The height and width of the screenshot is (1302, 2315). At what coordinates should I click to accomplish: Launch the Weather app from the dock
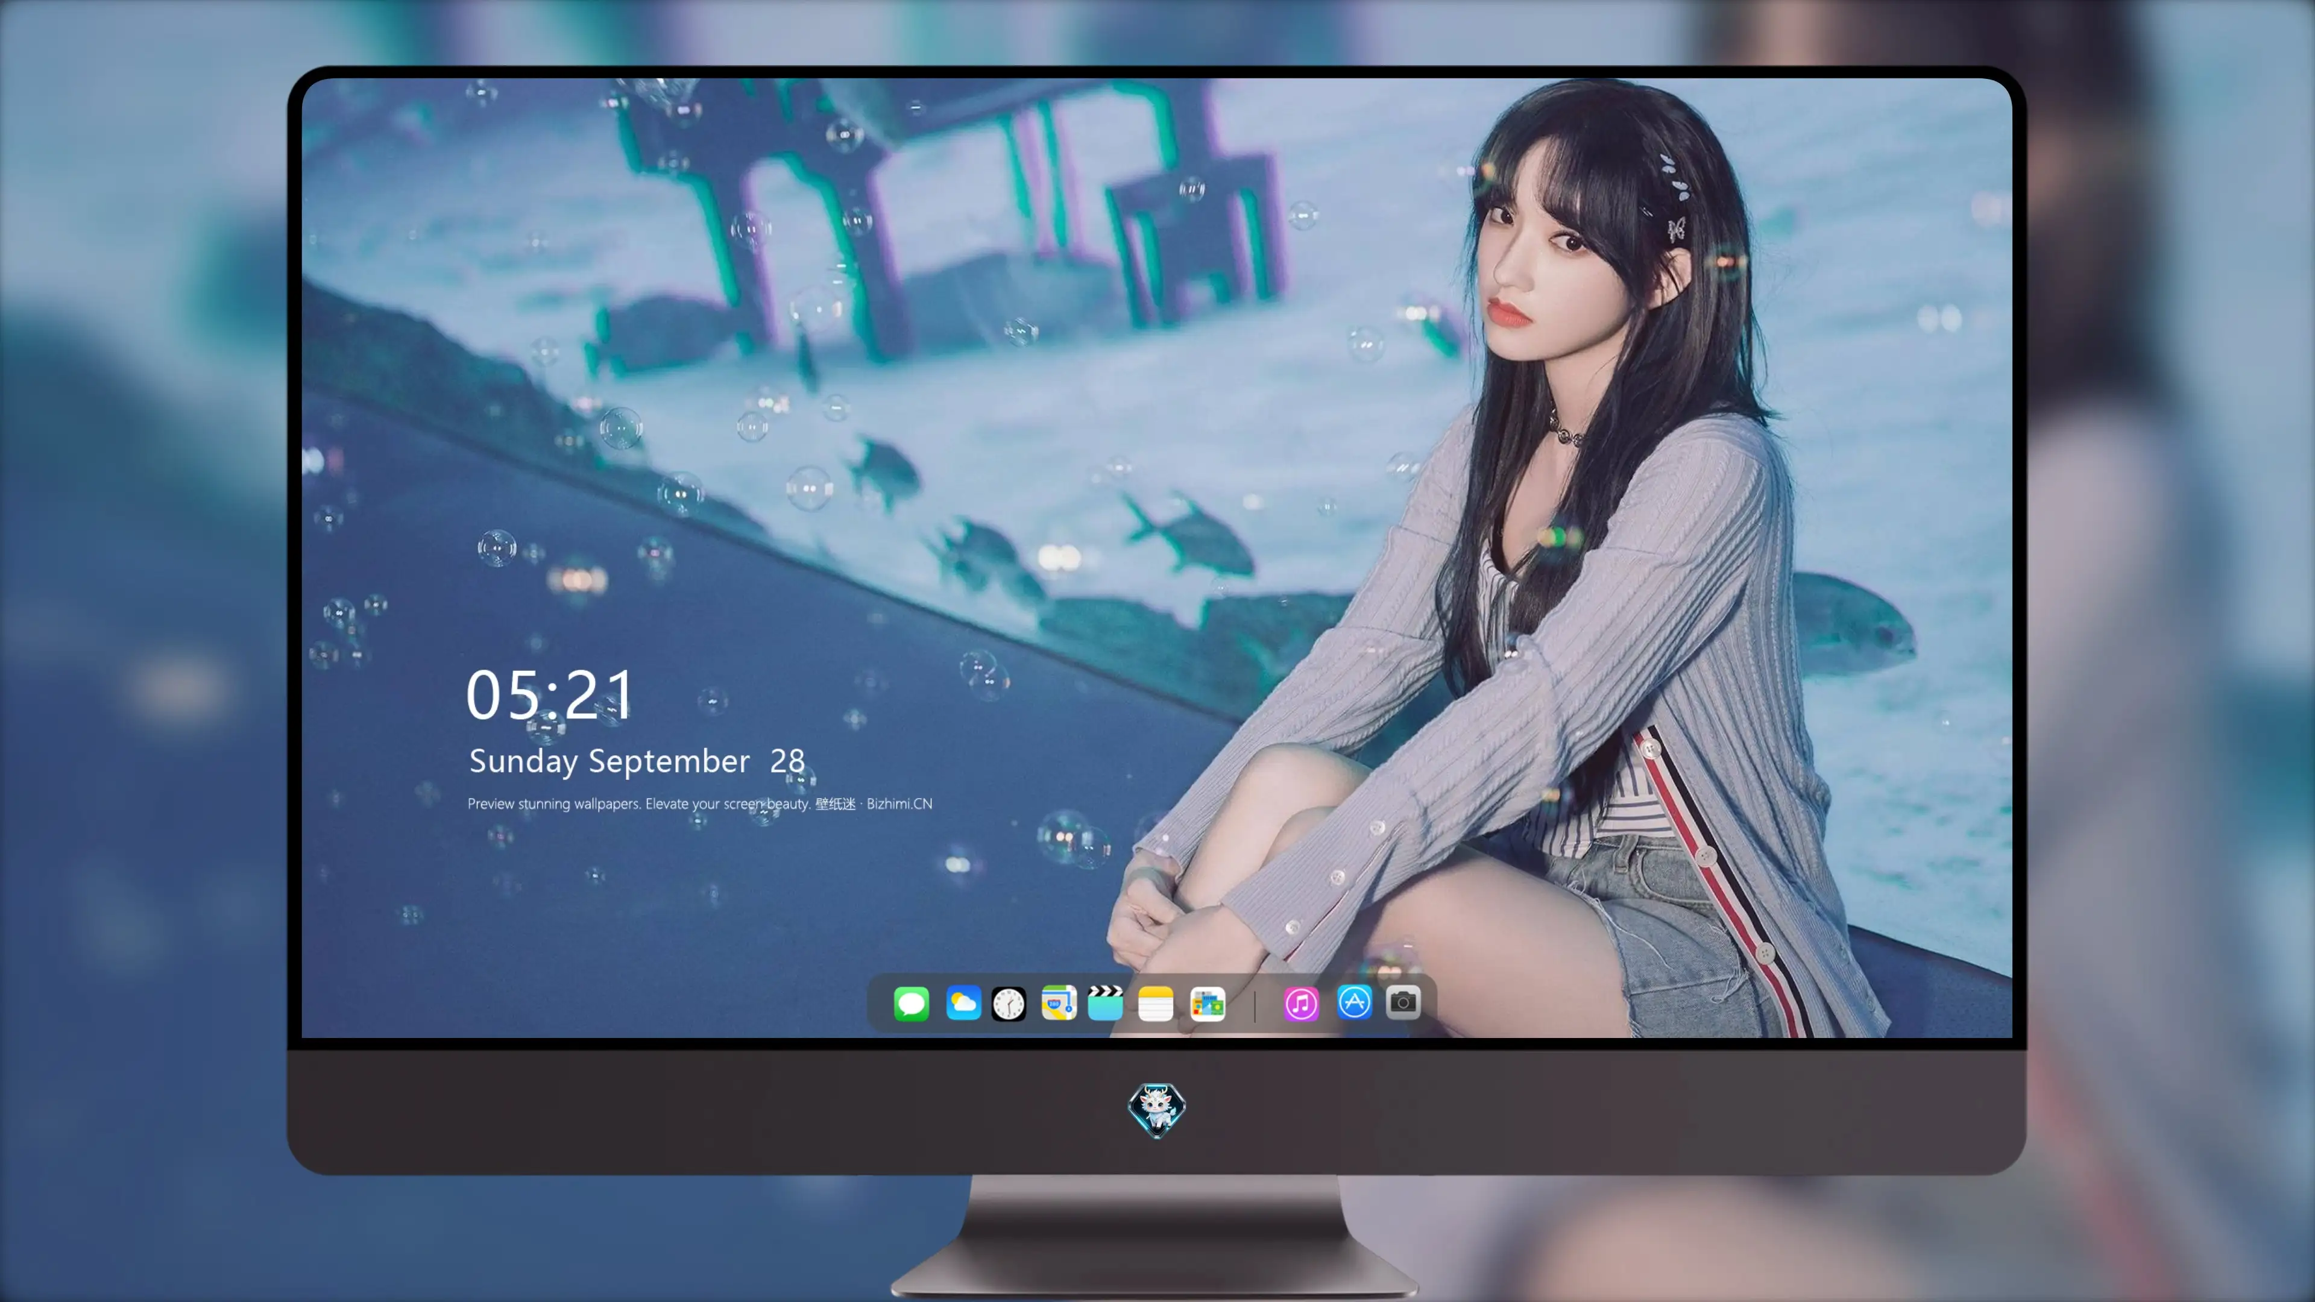963,1003
